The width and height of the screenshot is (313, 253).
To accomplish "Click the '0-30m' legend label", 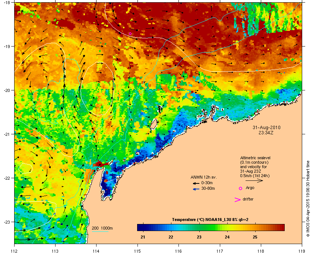I will click(x=207, y=183).
